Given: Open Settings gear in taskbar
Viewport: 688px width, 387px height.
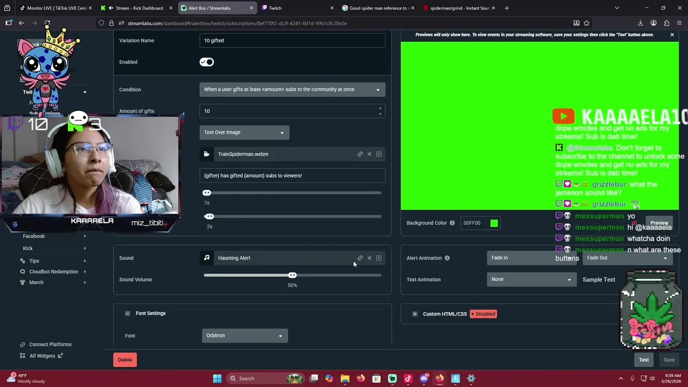Looking at the screenshot, I should pyautogui.click(x=471, y=378).
